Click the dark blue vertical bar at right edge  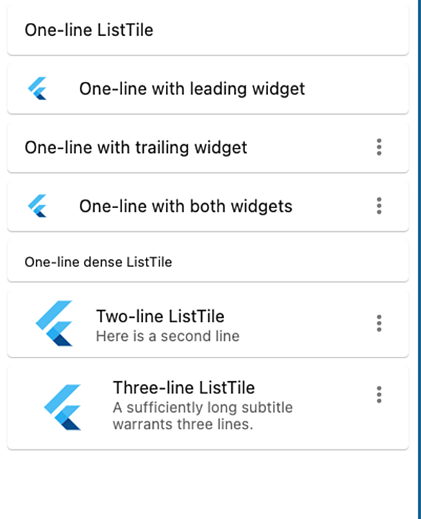point(420,260)
